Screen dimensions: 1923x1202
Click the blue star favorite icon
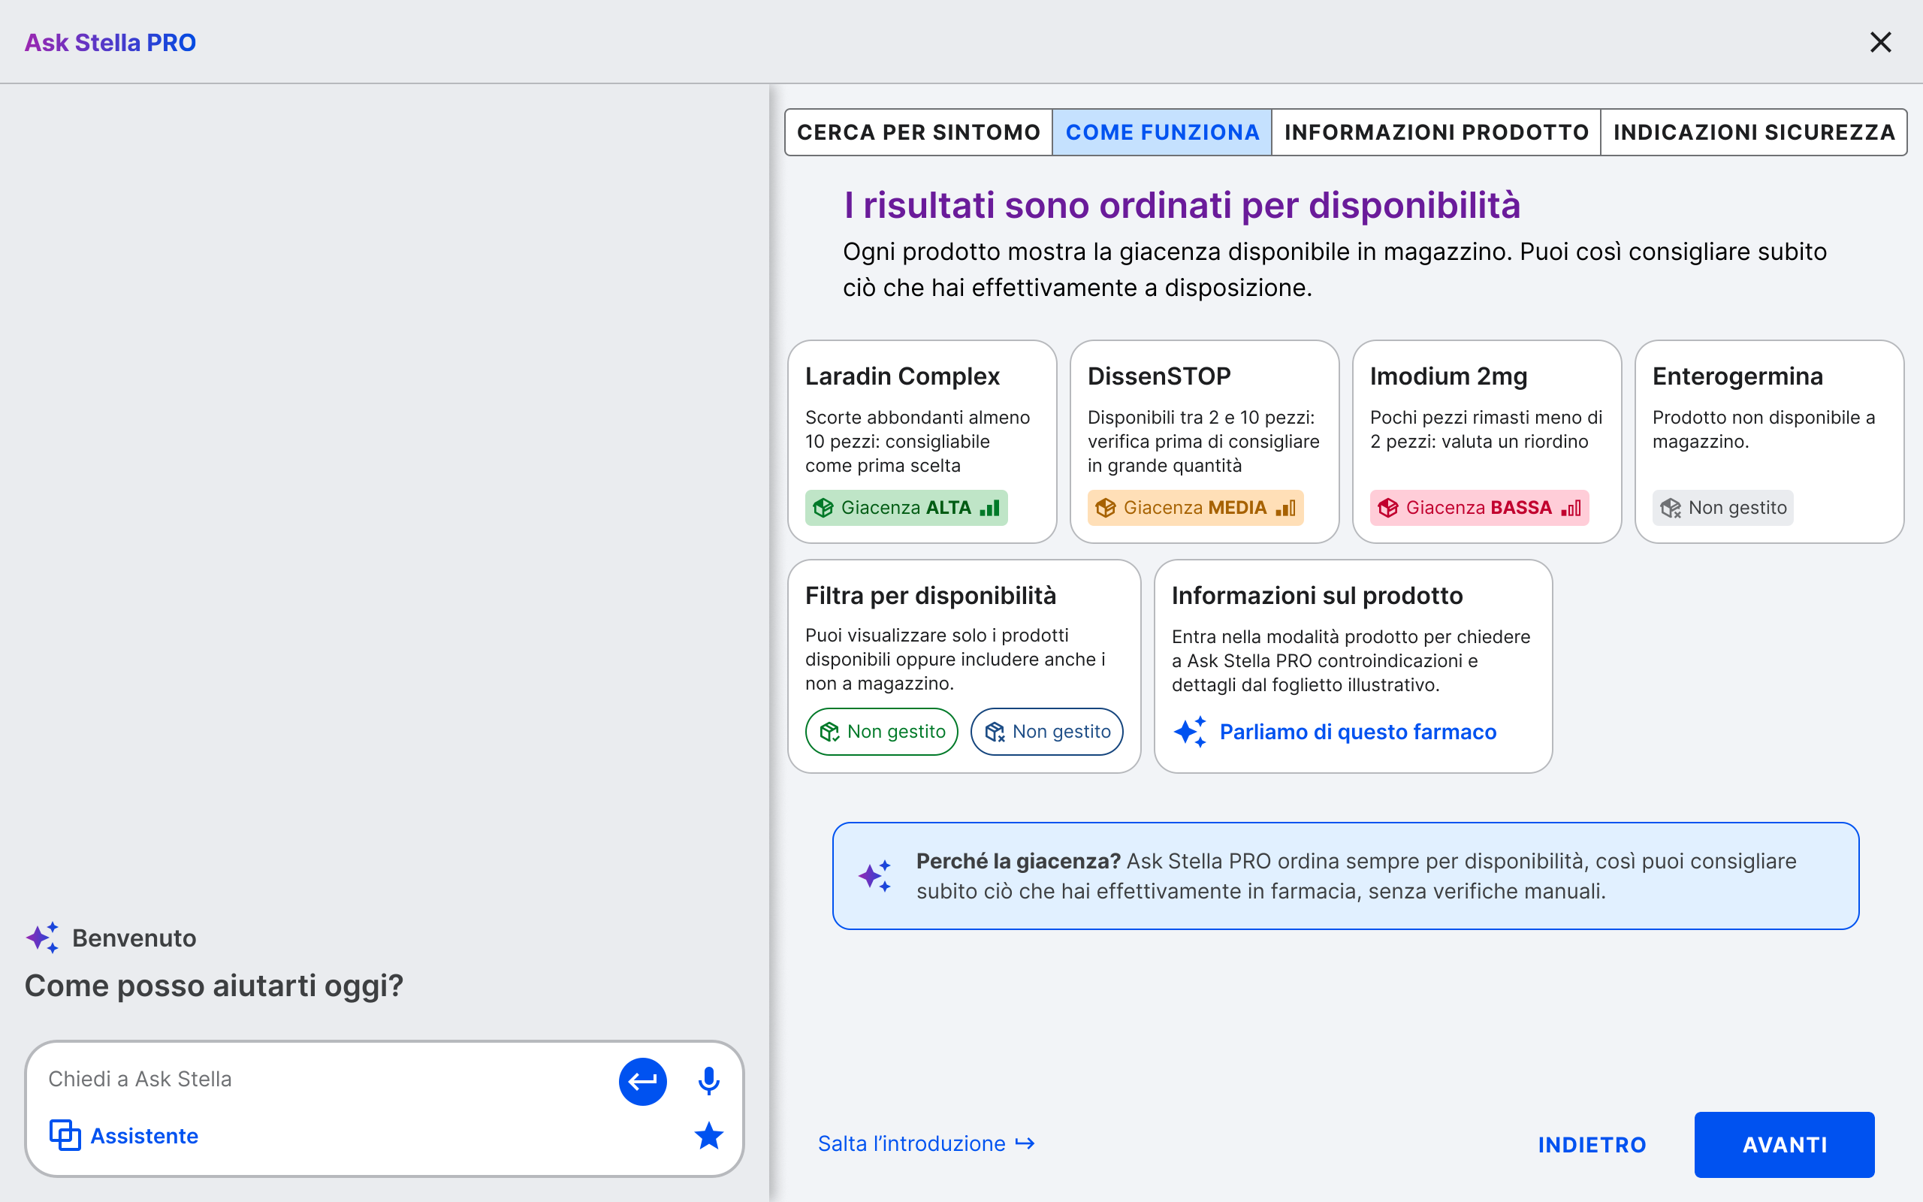(708, 1136)
